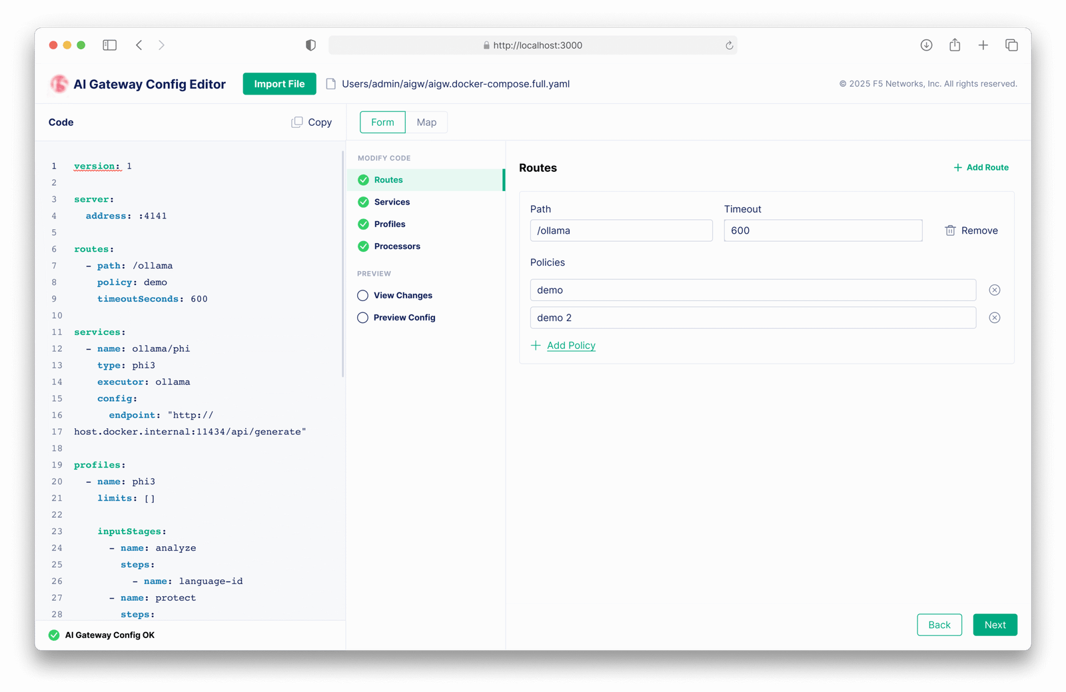Click the trash Remove route icon
The width and height of the screenshot is (1066, 692).
[x=950, y=230]
